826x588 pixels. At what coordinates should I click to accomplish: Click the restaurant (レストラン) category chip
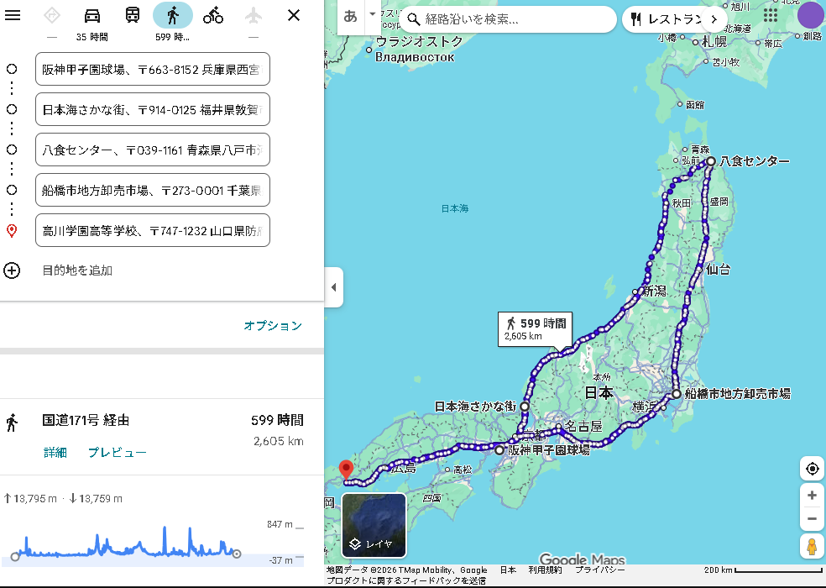click(667, 18)
